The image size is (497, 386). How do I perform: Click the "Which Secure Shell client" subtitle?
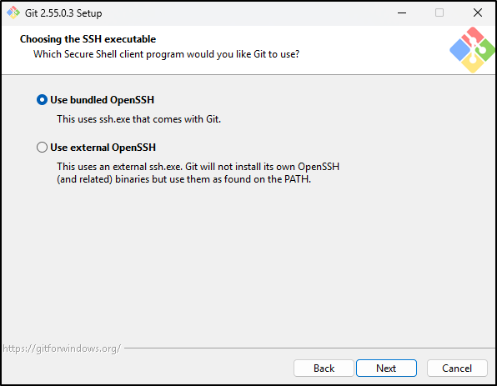click(x=167, y=54)
